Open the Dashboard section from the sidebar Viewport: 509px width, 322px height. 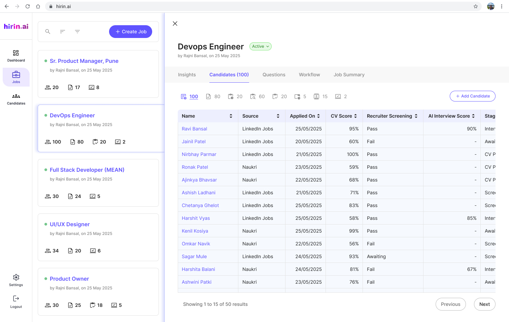click(x=16, y=55)
